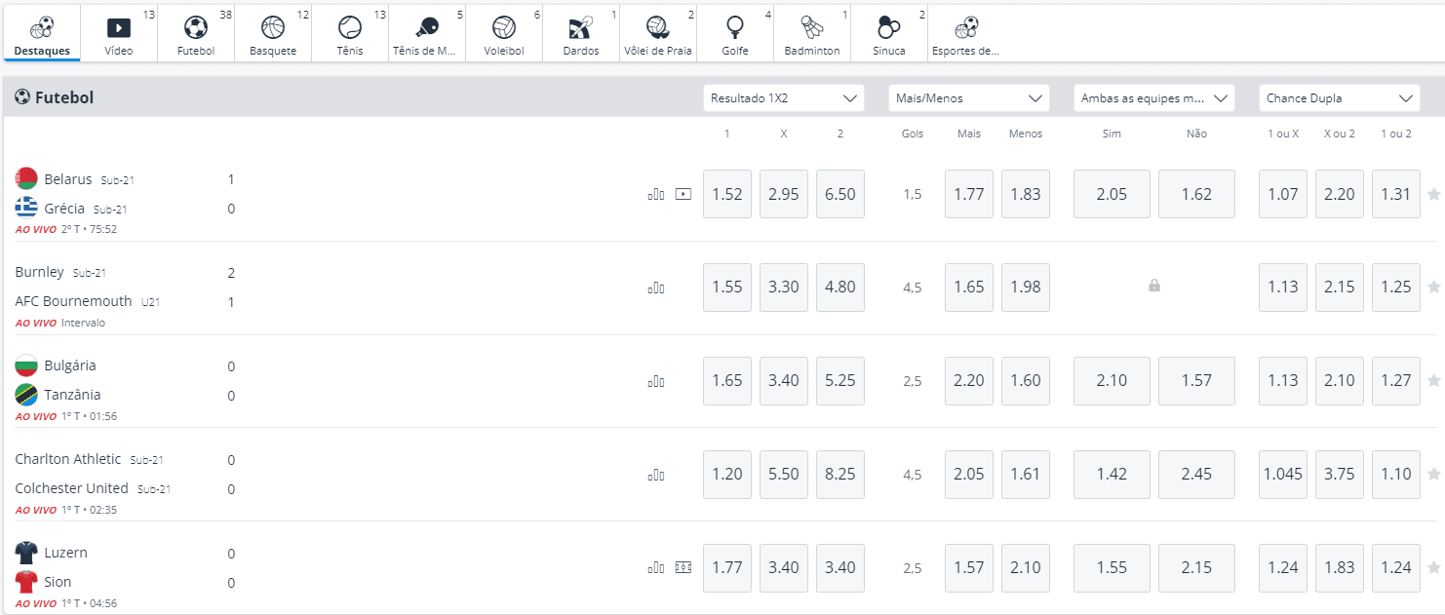Select draw odds 5.50 for Charlton match
This screenshot has width=1445, height=615.
pos(784,475)
